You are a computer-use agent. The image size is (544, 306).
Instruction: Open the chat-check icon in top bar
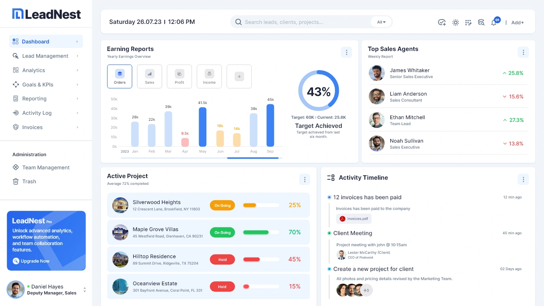click(442, 22)
